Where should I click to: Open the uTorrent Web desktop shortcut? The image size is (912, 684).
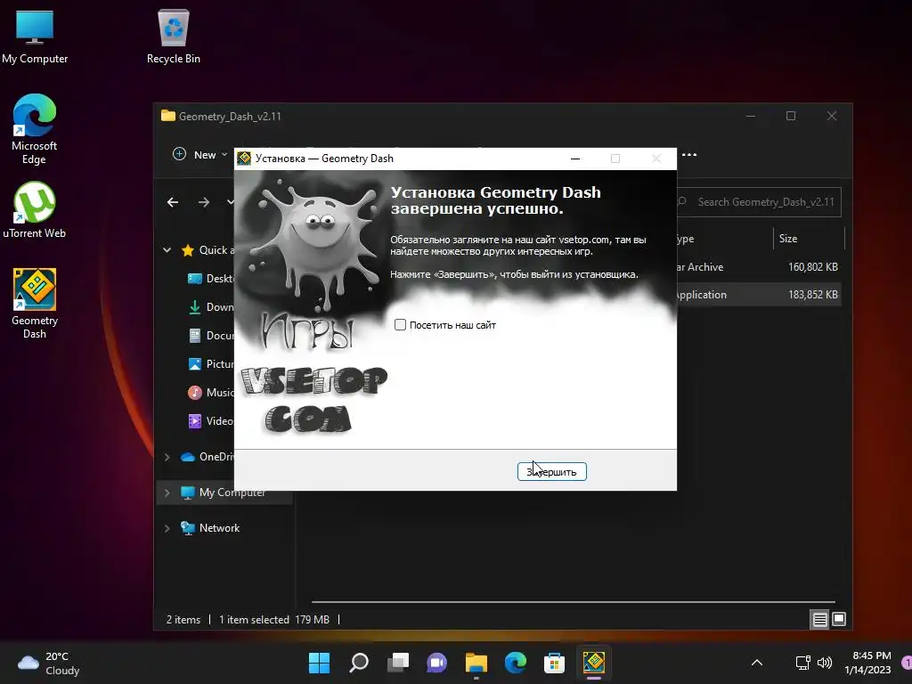point(35,210)
